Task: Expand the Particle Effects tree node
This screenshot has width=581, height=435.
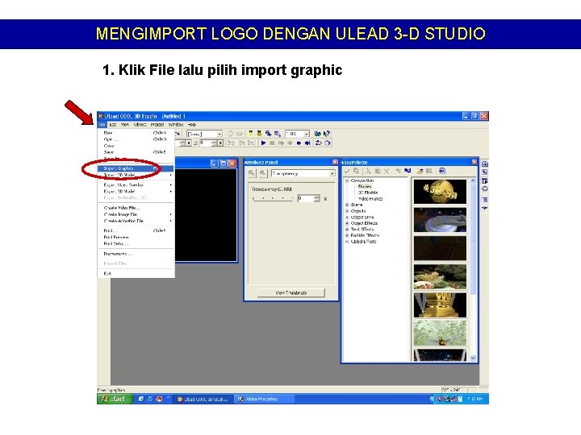Action: [x=347, y=235]
